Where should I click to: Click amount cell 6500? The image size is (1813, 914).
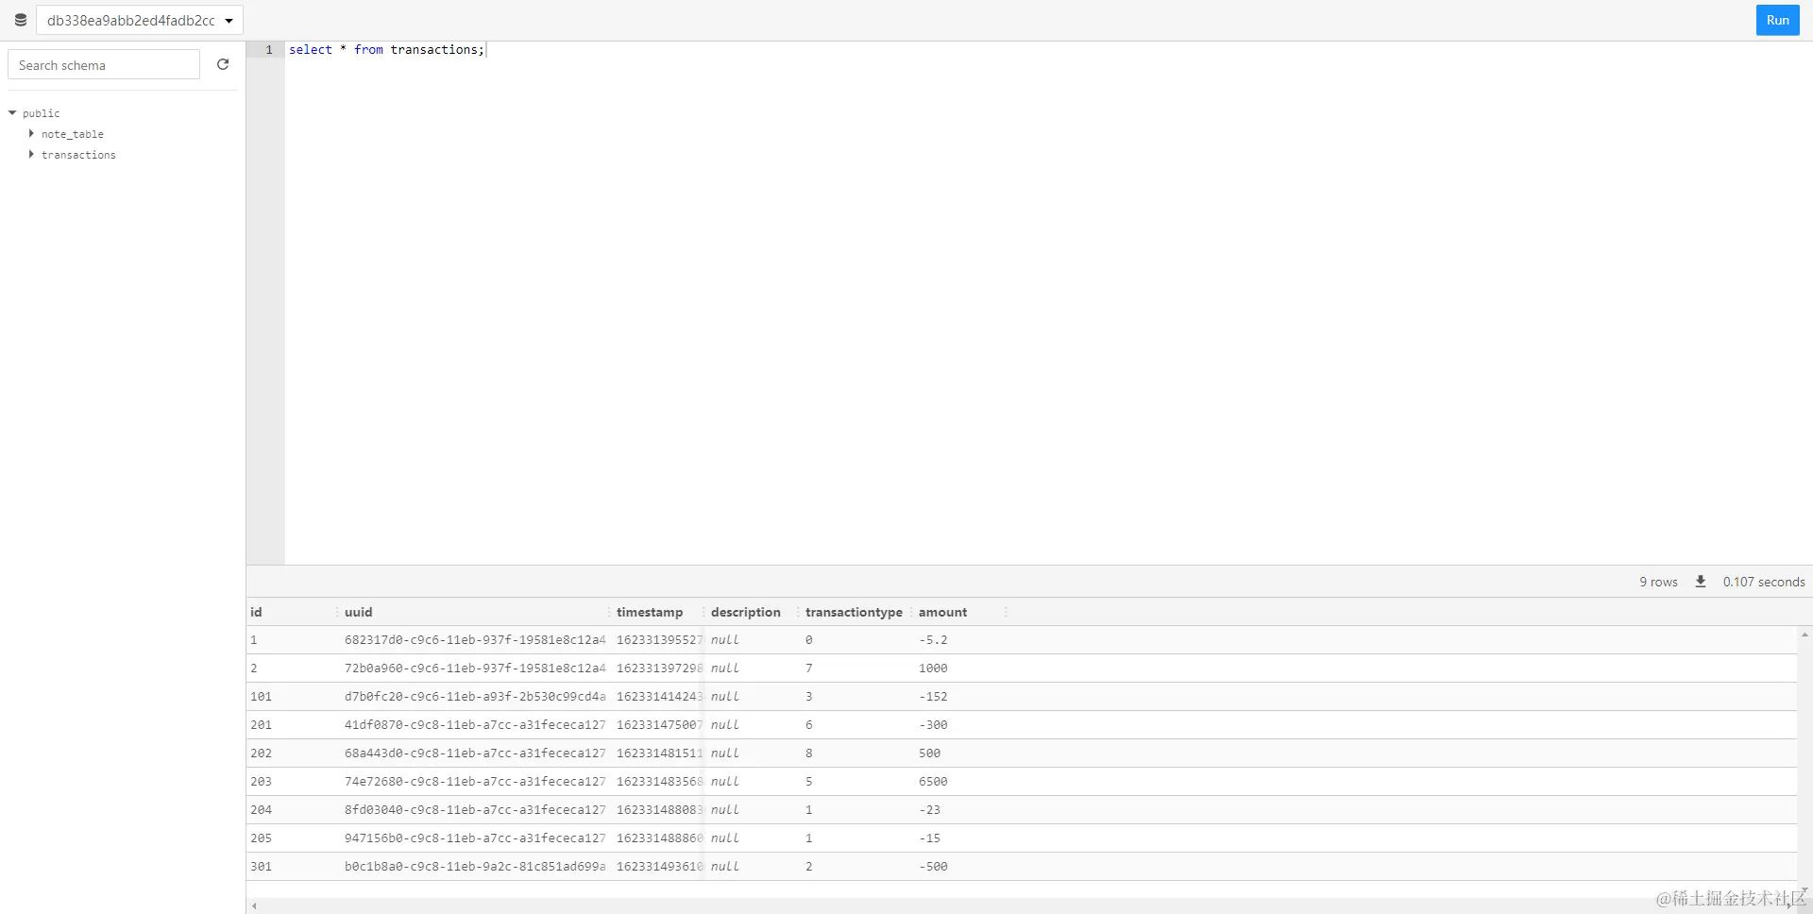[933, 782]
